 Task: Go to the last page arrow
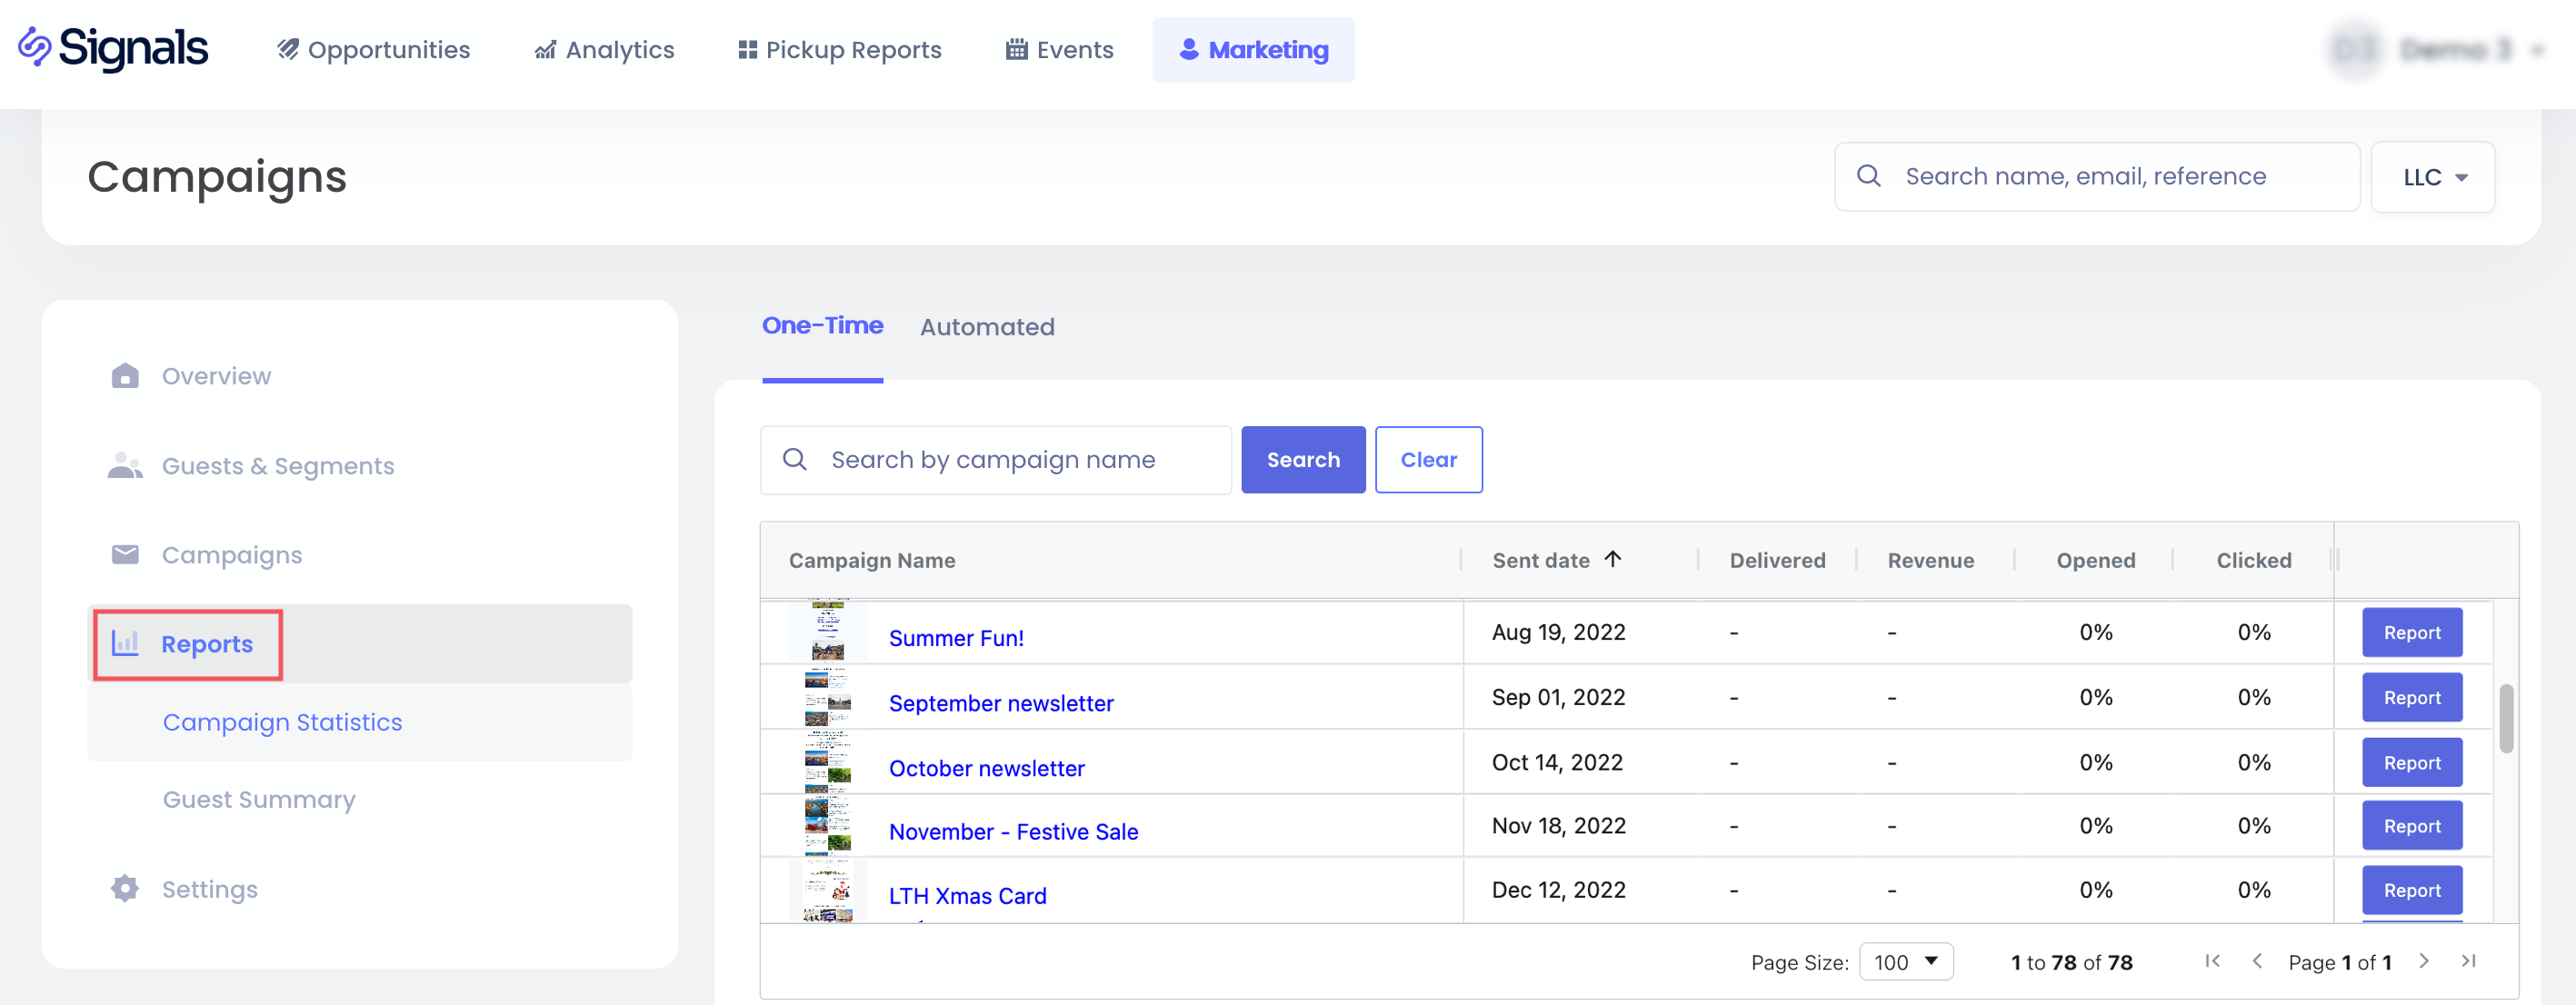(2468, 961)
